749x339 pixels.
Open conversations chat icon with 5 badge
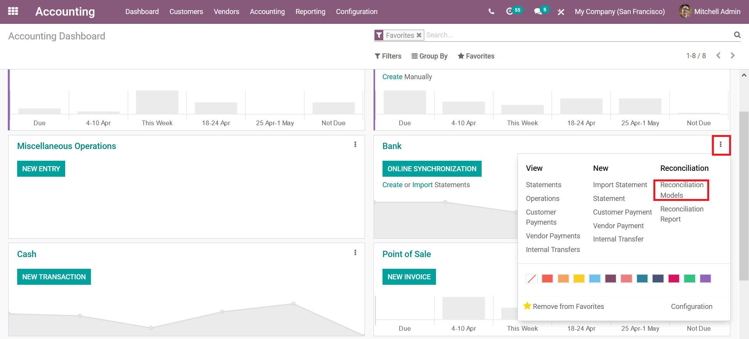[x=542, y=11]
